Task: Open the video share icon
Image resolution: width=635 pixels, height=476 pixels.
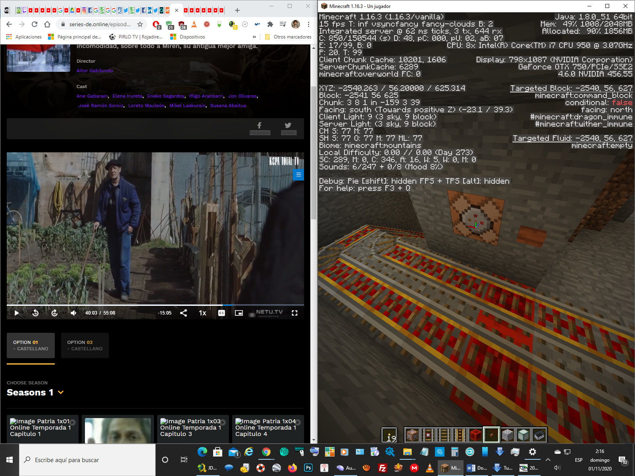Action: tap(183, 313)
